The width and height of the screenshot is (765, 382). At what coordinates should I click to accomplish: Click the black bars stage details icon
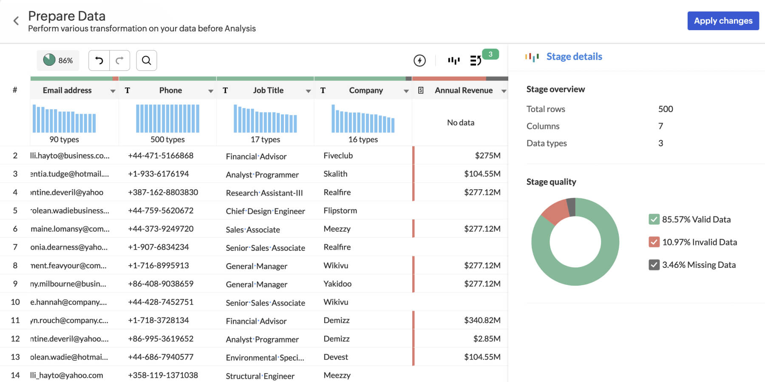[x=453, y=60]
